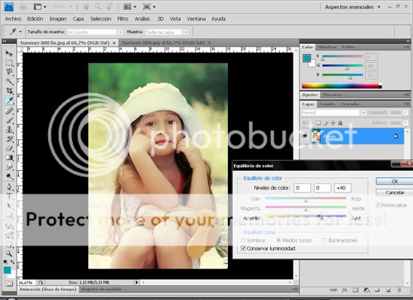413x300 pixels.
Task: Switch to the Canales tab
Action: 327,104
